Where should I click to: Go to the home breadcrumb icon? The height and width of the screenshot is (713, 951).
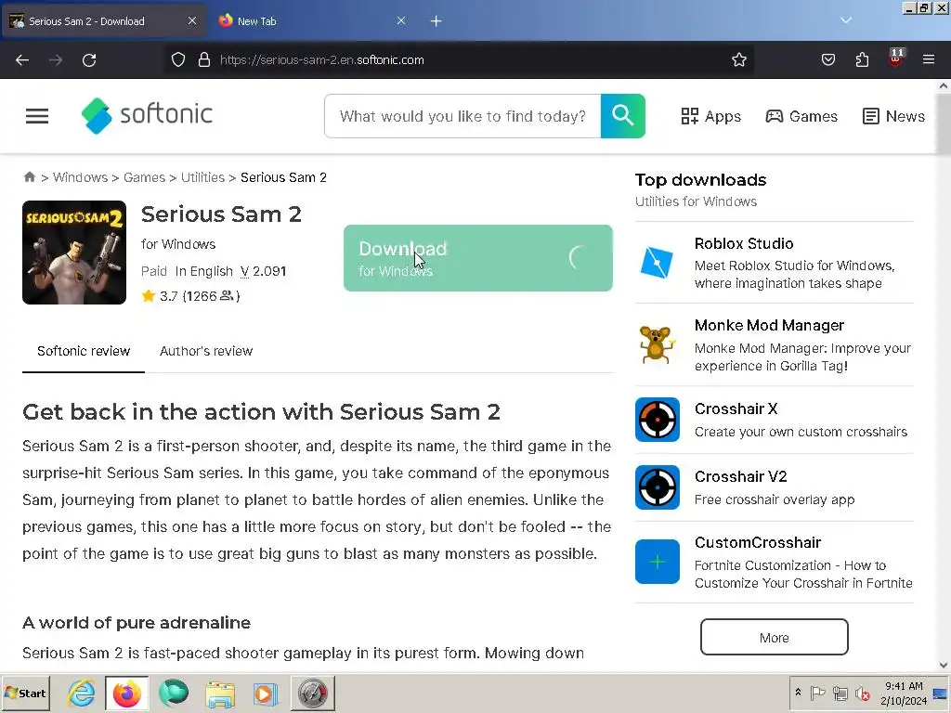[x=29, y=177]
